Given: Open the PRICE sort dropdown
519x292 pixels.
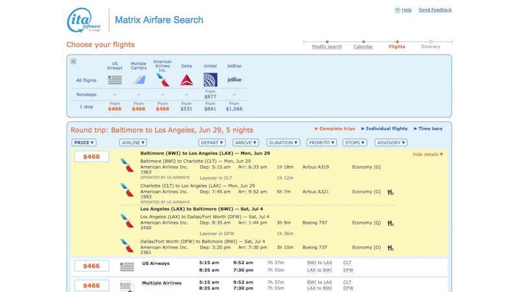Looking at the screenshot, I should pyautogui.click(x=84, y=142).
